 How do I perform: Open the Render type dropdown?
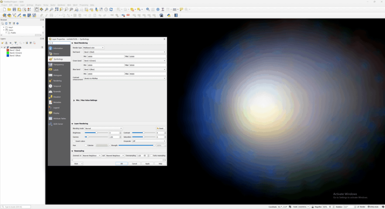(93, 48)
